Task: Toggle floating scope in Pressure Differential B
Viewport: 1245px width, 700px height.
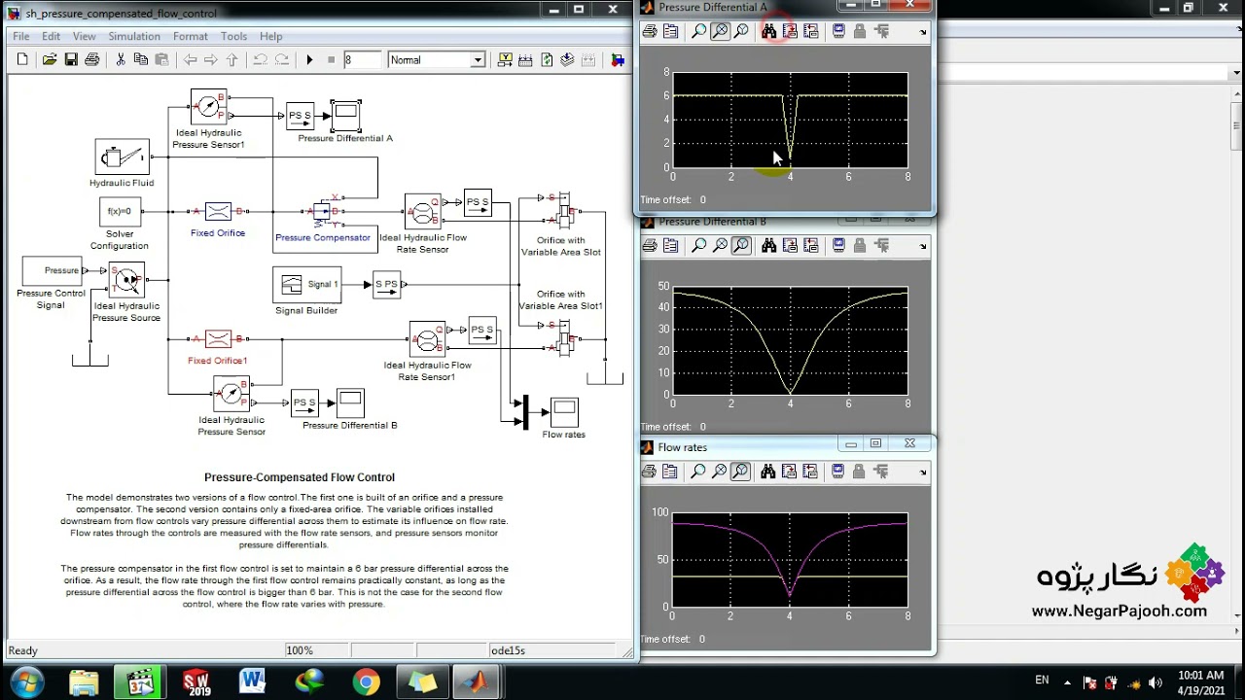Action: tap(838, 246)
